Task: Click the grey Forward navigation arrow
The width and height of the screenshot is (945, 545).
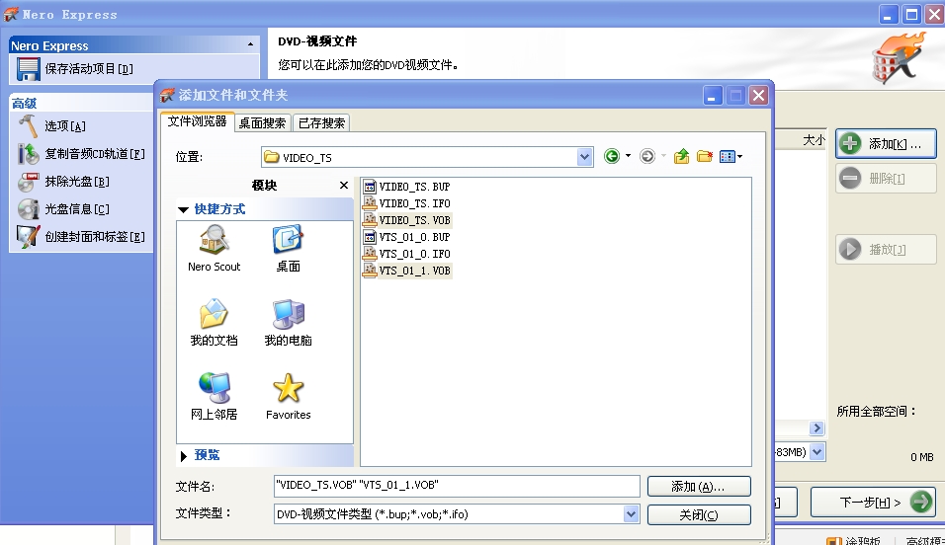Action: pos(647,157)
